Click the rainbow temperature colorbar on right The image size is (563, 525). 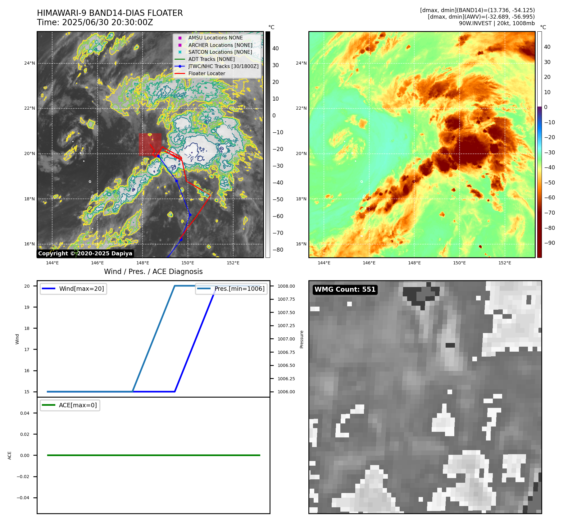point(539,144)
